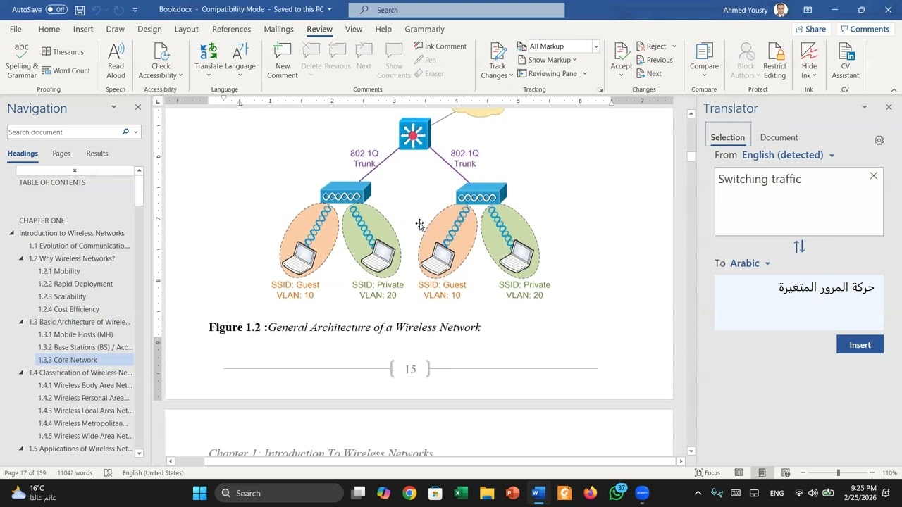Clear the Switching traffic text
This screenshot has width=902, height=507.
(873, 176)
